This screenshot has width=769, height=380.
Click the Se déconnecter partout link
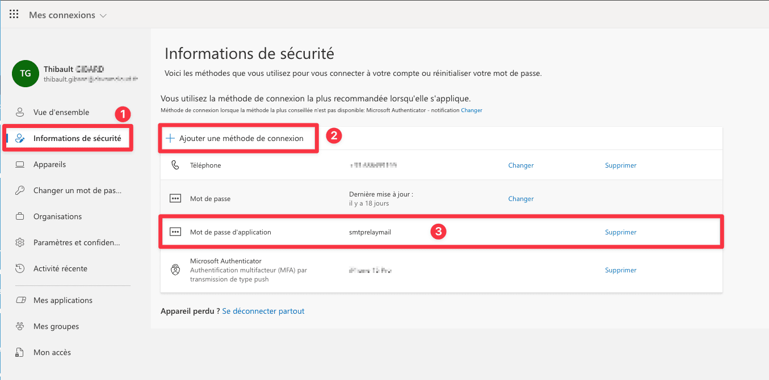263,311
